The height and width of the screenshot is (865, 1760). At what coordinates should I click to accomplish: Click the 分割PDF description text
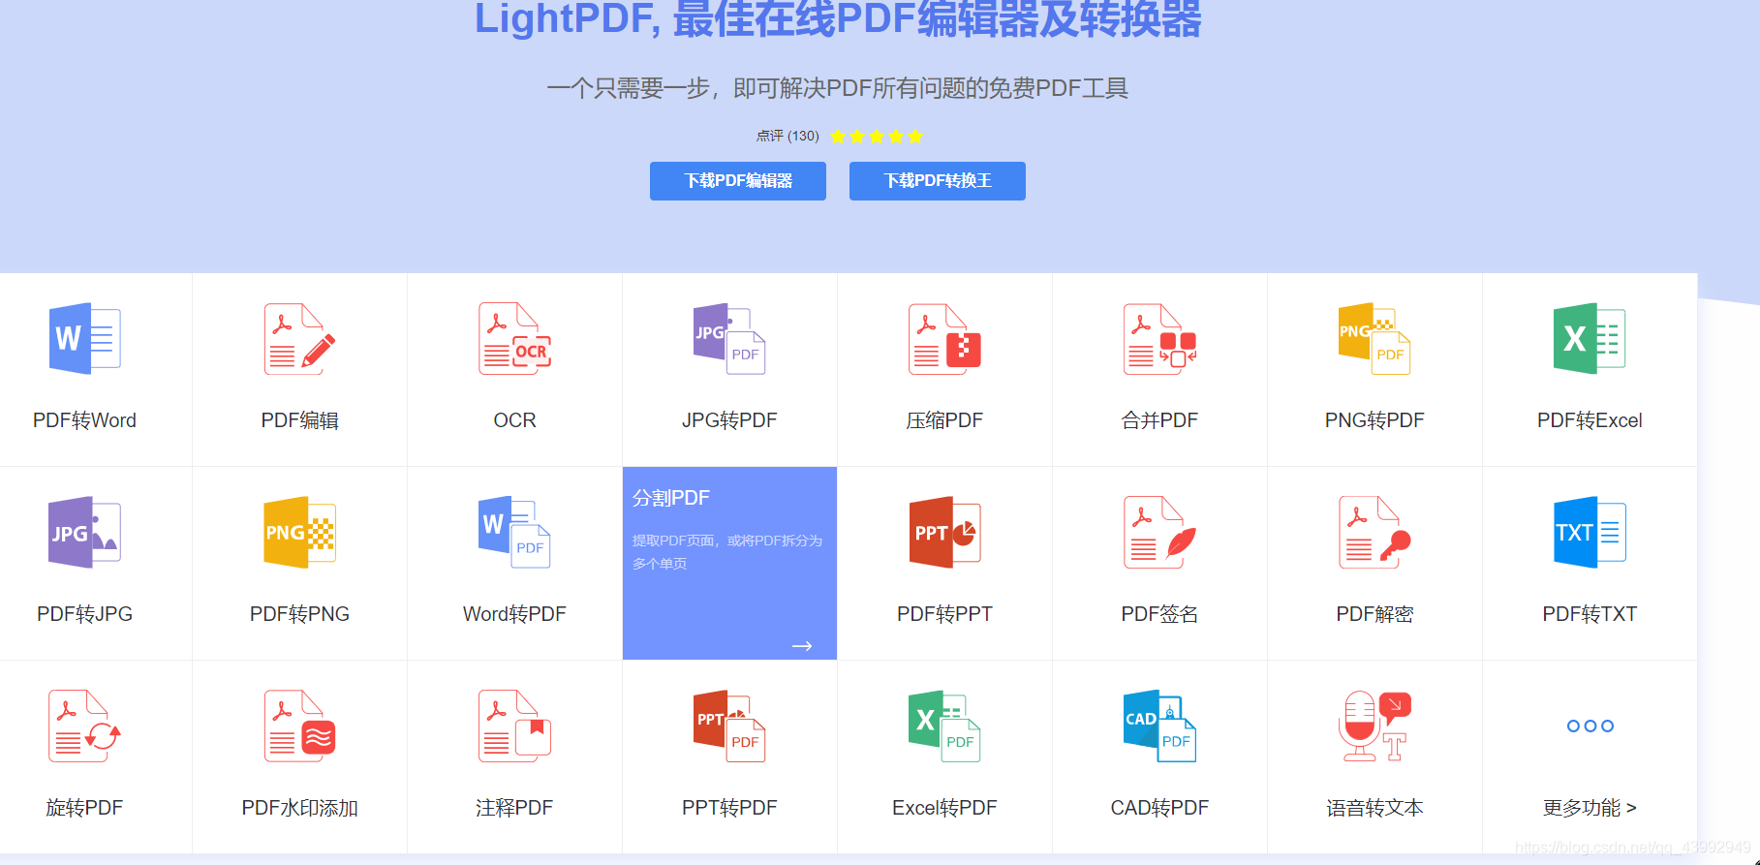tap(727, 551)
